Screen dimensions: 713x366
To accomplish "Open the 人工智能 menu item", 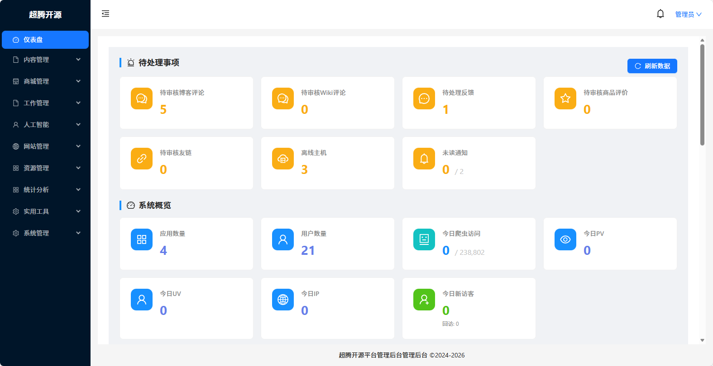I will (45, 125).
